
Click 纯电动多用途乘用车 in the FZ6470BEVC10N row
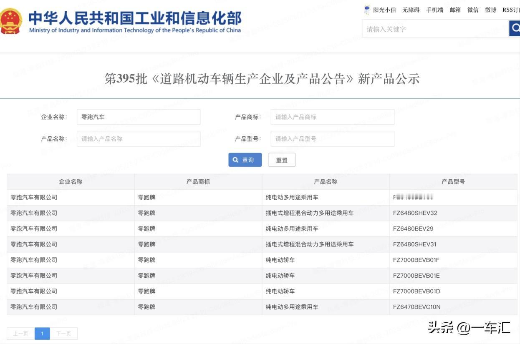292,307
